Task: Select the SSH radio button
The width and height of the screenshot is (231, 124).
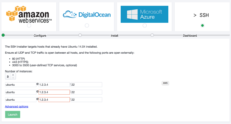Action: pyautogui.click(x=202, y=25)
